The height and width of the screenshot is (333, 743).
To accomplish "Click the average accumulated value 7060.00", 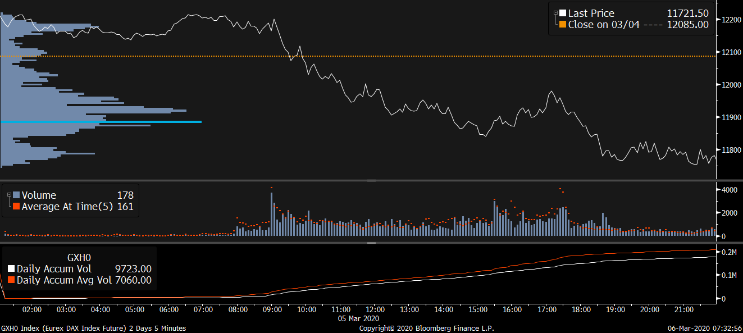I will tap(133, 280).
